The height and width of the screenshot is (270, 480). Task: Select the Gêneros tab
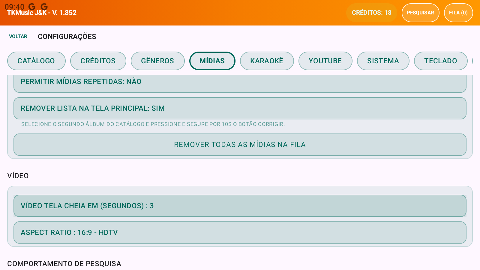(x=157, y=61)
